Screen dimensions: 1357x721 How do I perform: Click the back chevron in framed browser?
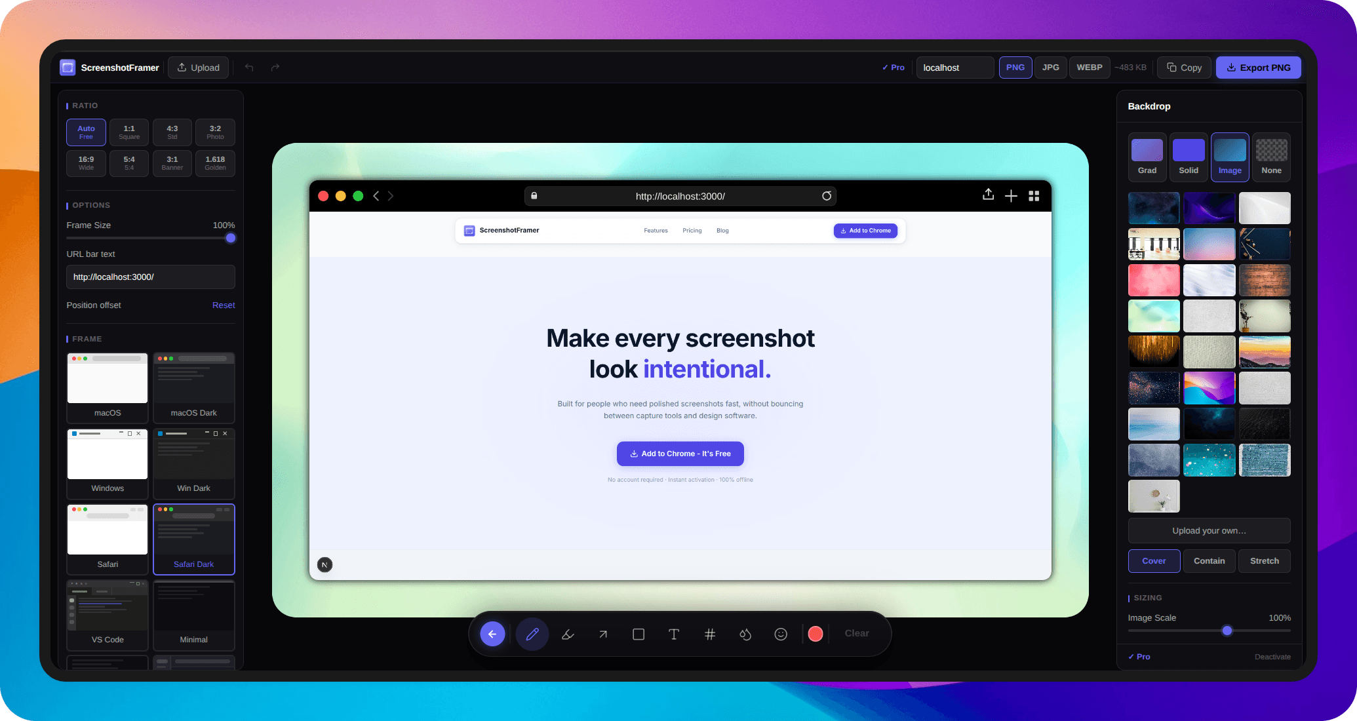click(x=376, y=196)
